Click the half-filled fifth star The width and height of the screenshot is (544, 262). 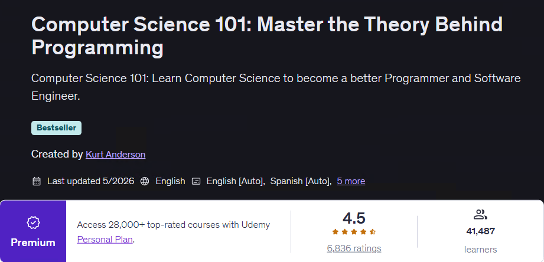point(373,232)
